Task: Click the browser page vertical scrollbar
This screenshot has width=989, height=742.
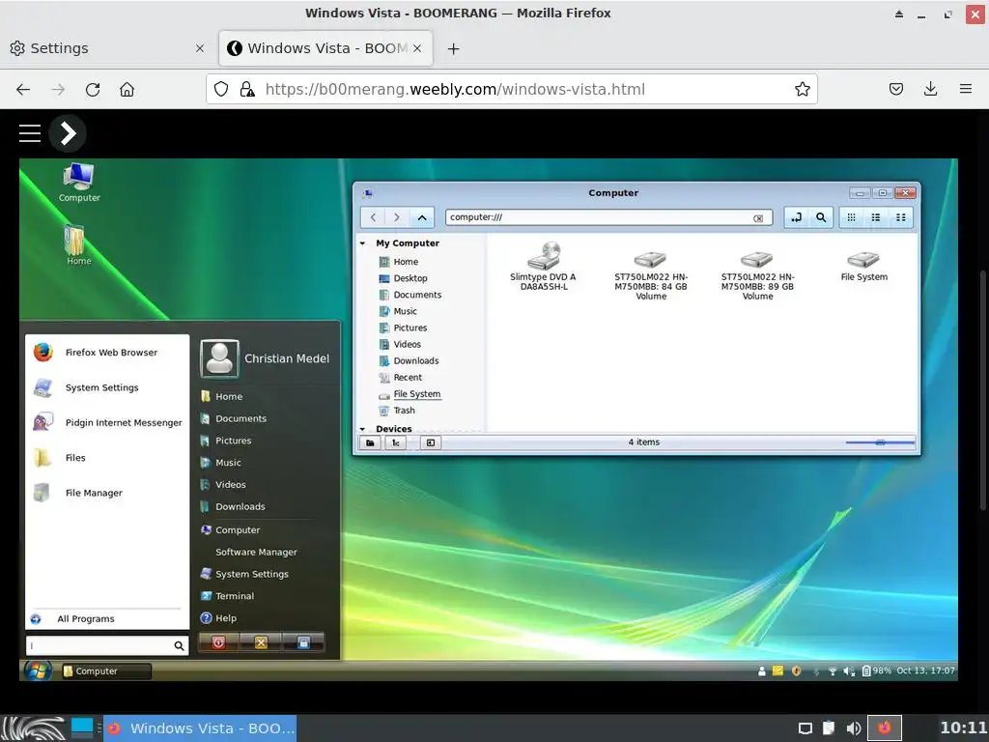Action: click(982, 389)
